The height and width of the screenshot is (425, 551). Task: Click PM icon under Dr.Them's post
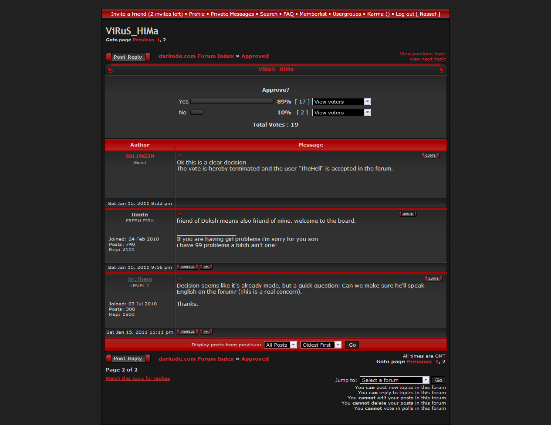(206, 332)
